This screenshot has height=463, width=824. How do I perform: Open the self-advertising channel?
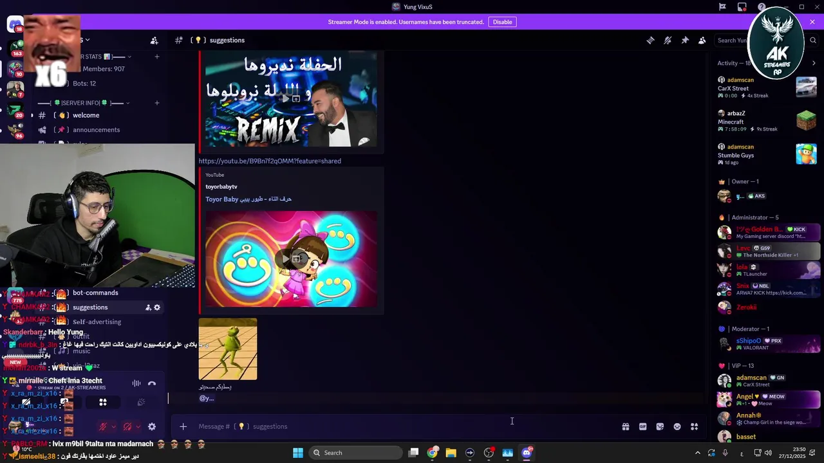click(97, 322)
